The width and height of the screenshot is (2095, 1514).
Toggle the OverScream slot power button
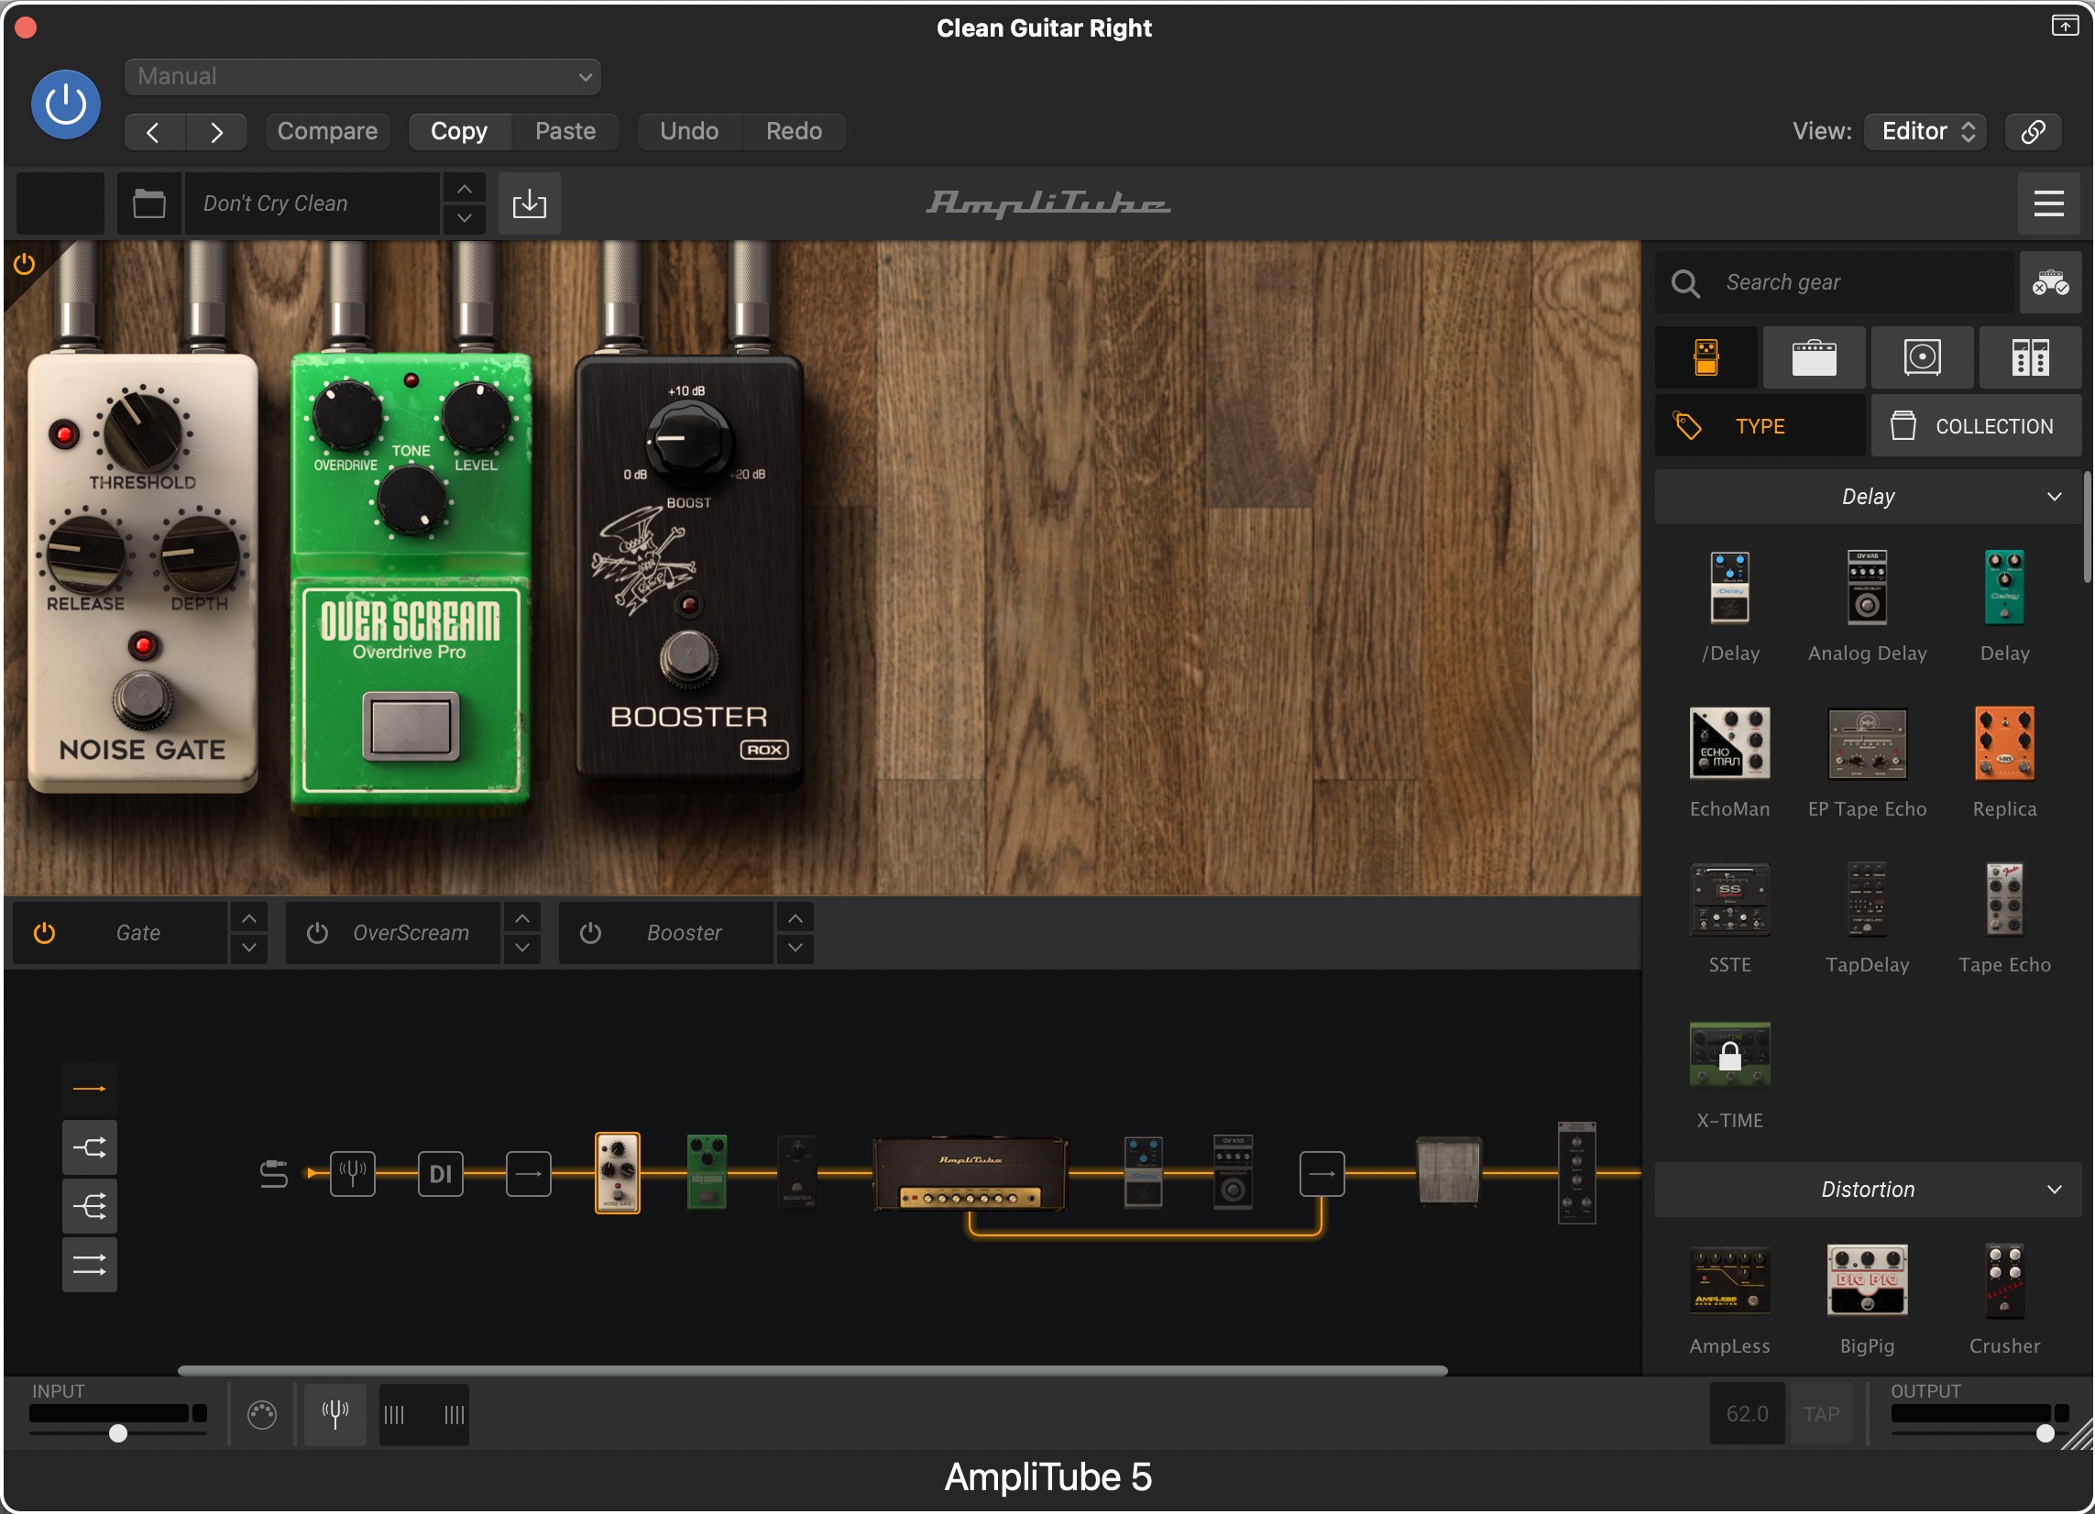(318, 933)
